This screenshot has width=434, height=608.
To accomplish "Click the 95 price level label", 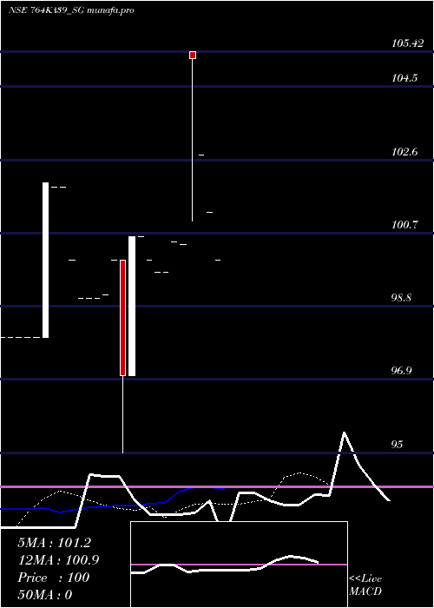I will point(397,444).
